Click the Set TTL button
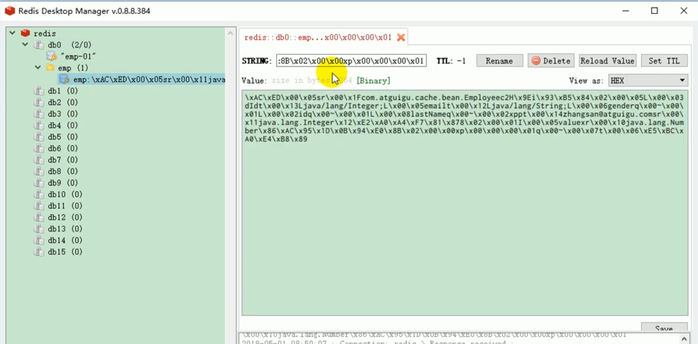 tap(664, 60)
